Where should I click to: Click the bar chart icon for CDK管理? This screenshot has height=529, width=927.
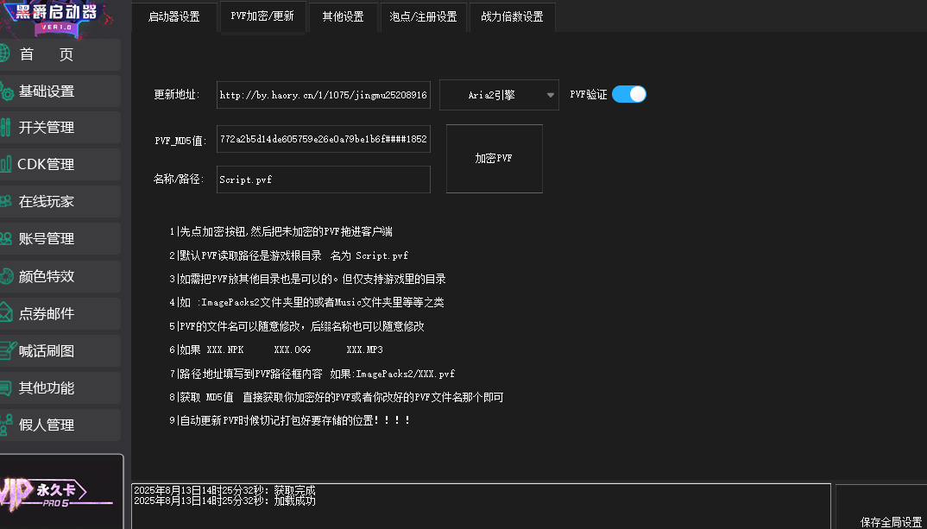click(6, 164)
